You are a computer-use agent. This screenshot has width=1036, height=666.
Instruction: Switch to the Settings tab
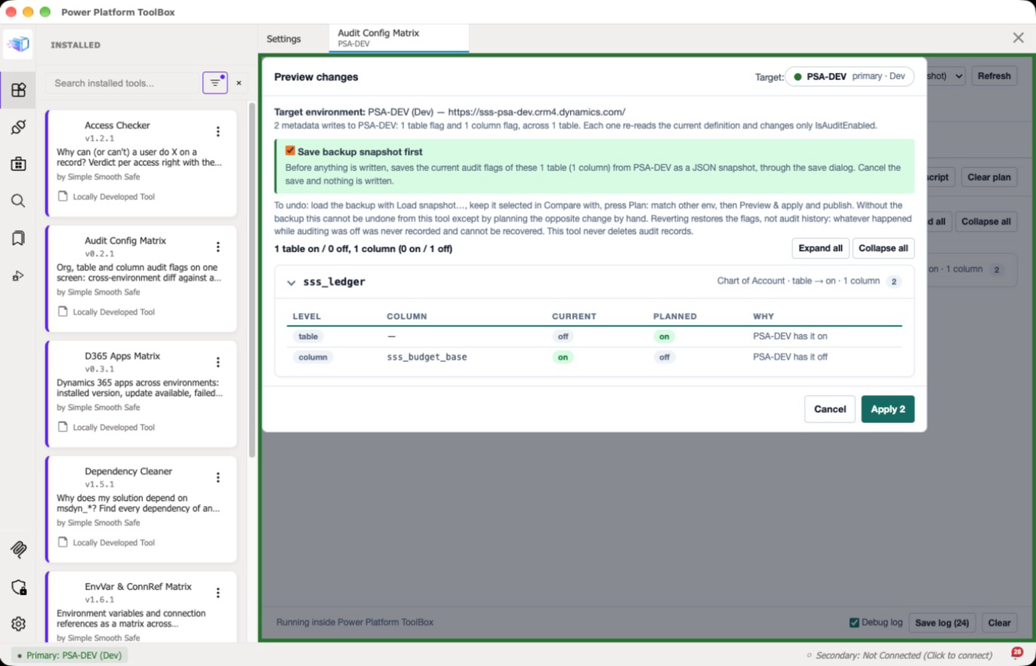(284, 38)
